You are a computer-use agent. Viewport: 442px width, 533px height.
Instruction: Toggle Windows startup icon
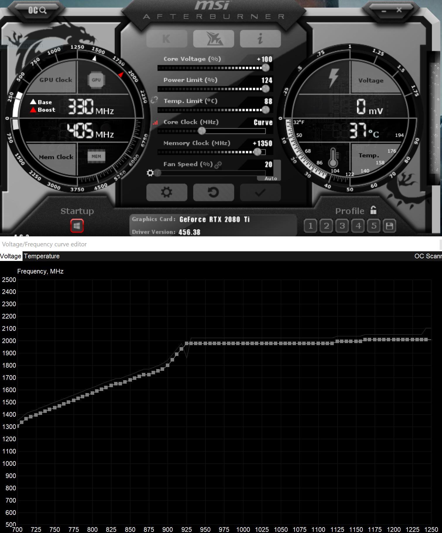[77, 226]
